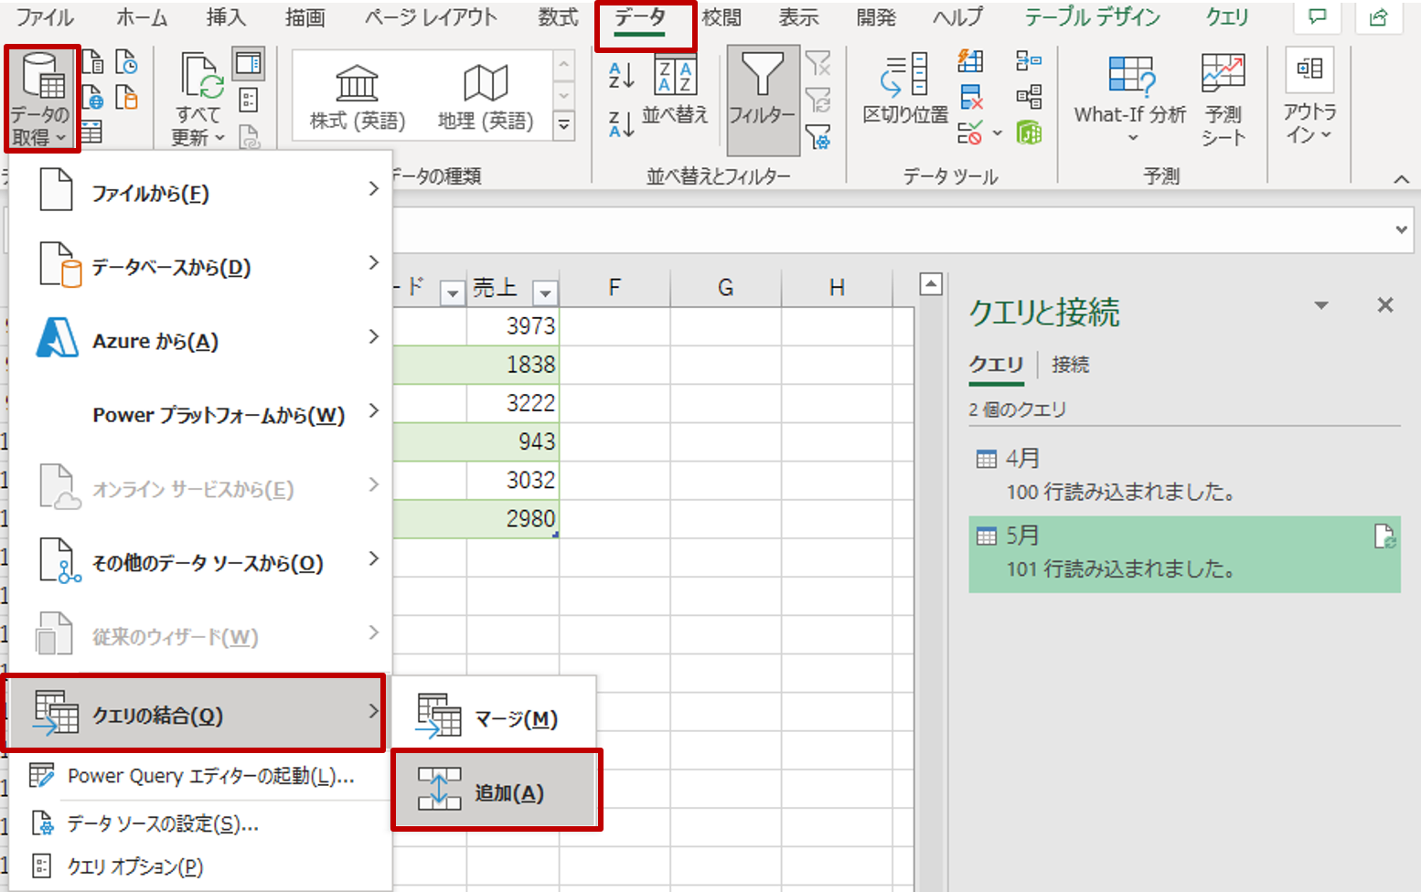The image size is (1421, 892).
Task: Launch Power Query エディターの起動(L)
Action: [200, 776]
